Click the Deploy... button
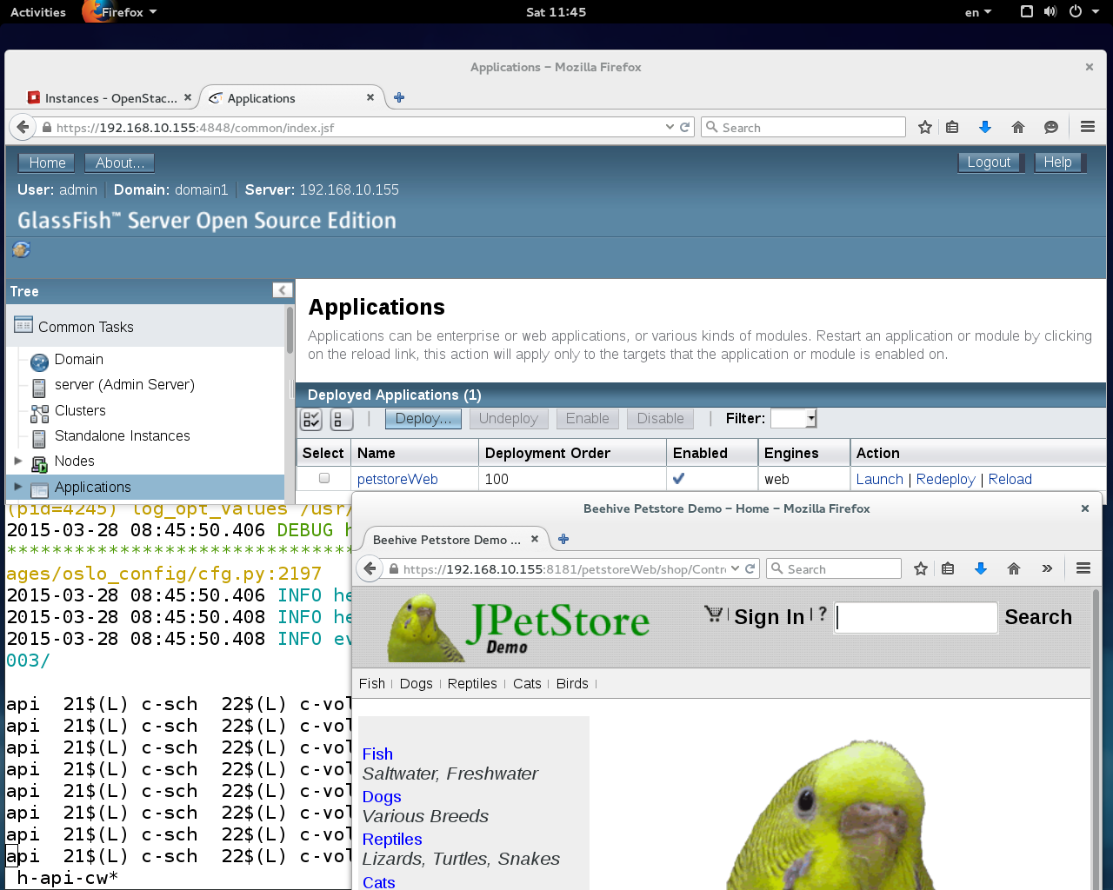 [423, 418]
